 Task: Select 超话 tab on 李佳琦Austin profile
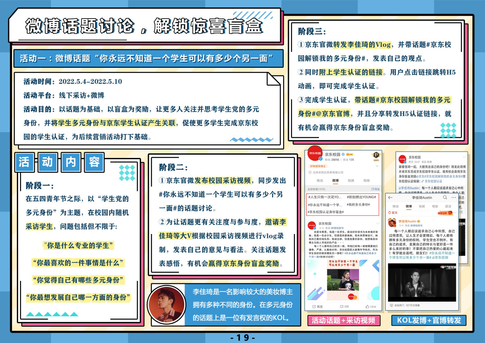(x=448, y=206)
